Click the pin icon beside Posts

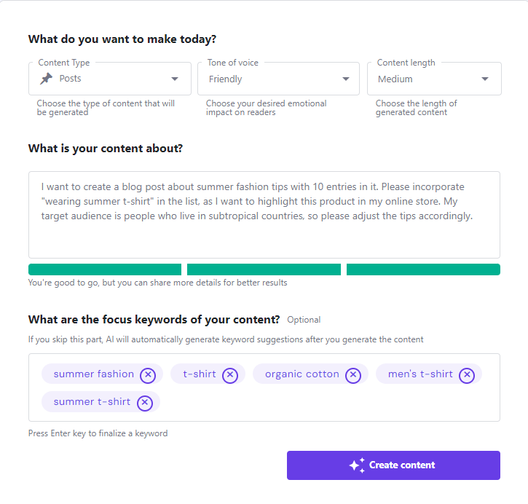coord(46,79)
